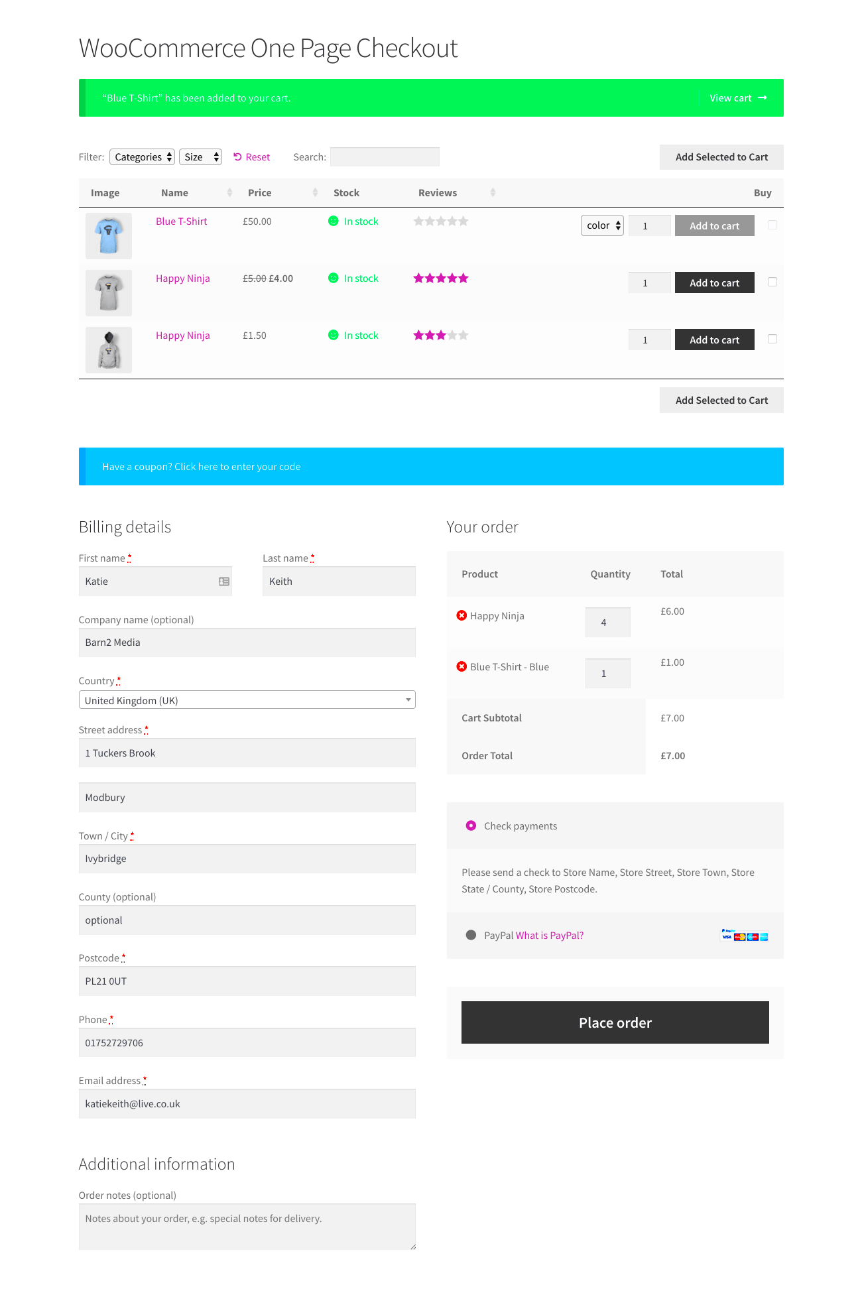This screenshot has width=862, height=1289.
Task: Tick the Buy checkbox for Blue T-Shirt
Action: click(x=772, y=225)
